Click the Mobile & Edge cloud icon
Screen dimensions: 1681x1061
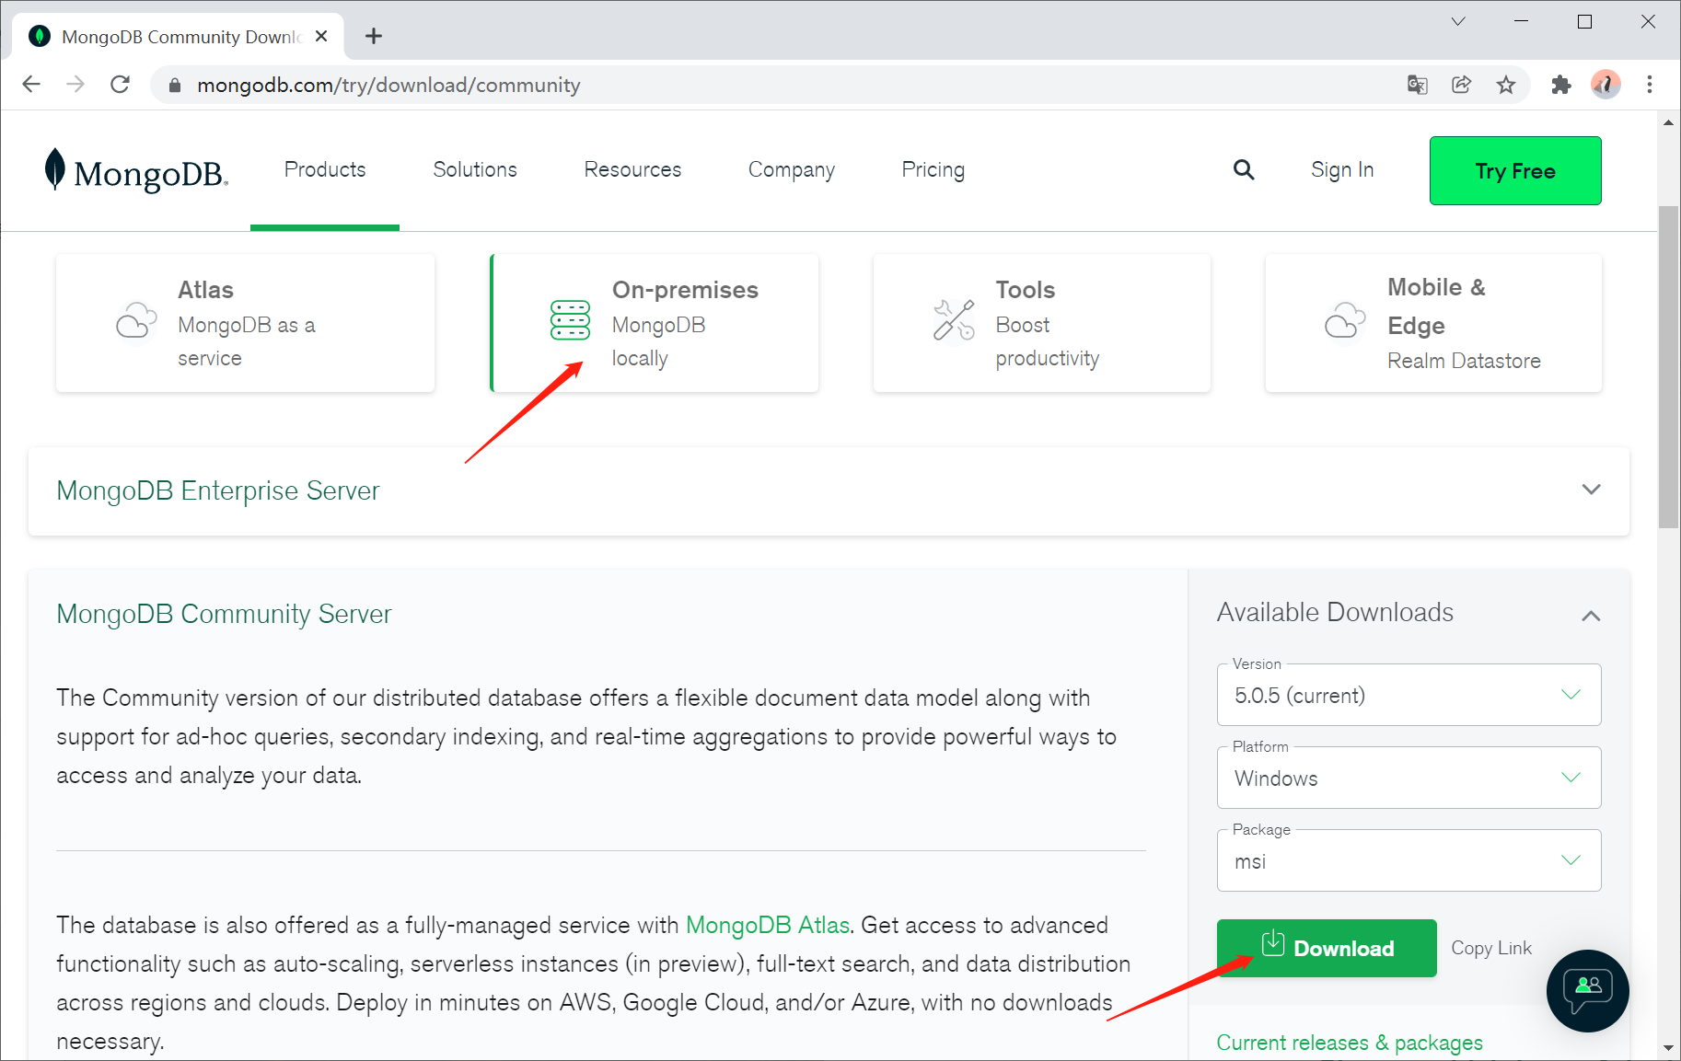pos(1345,320)
